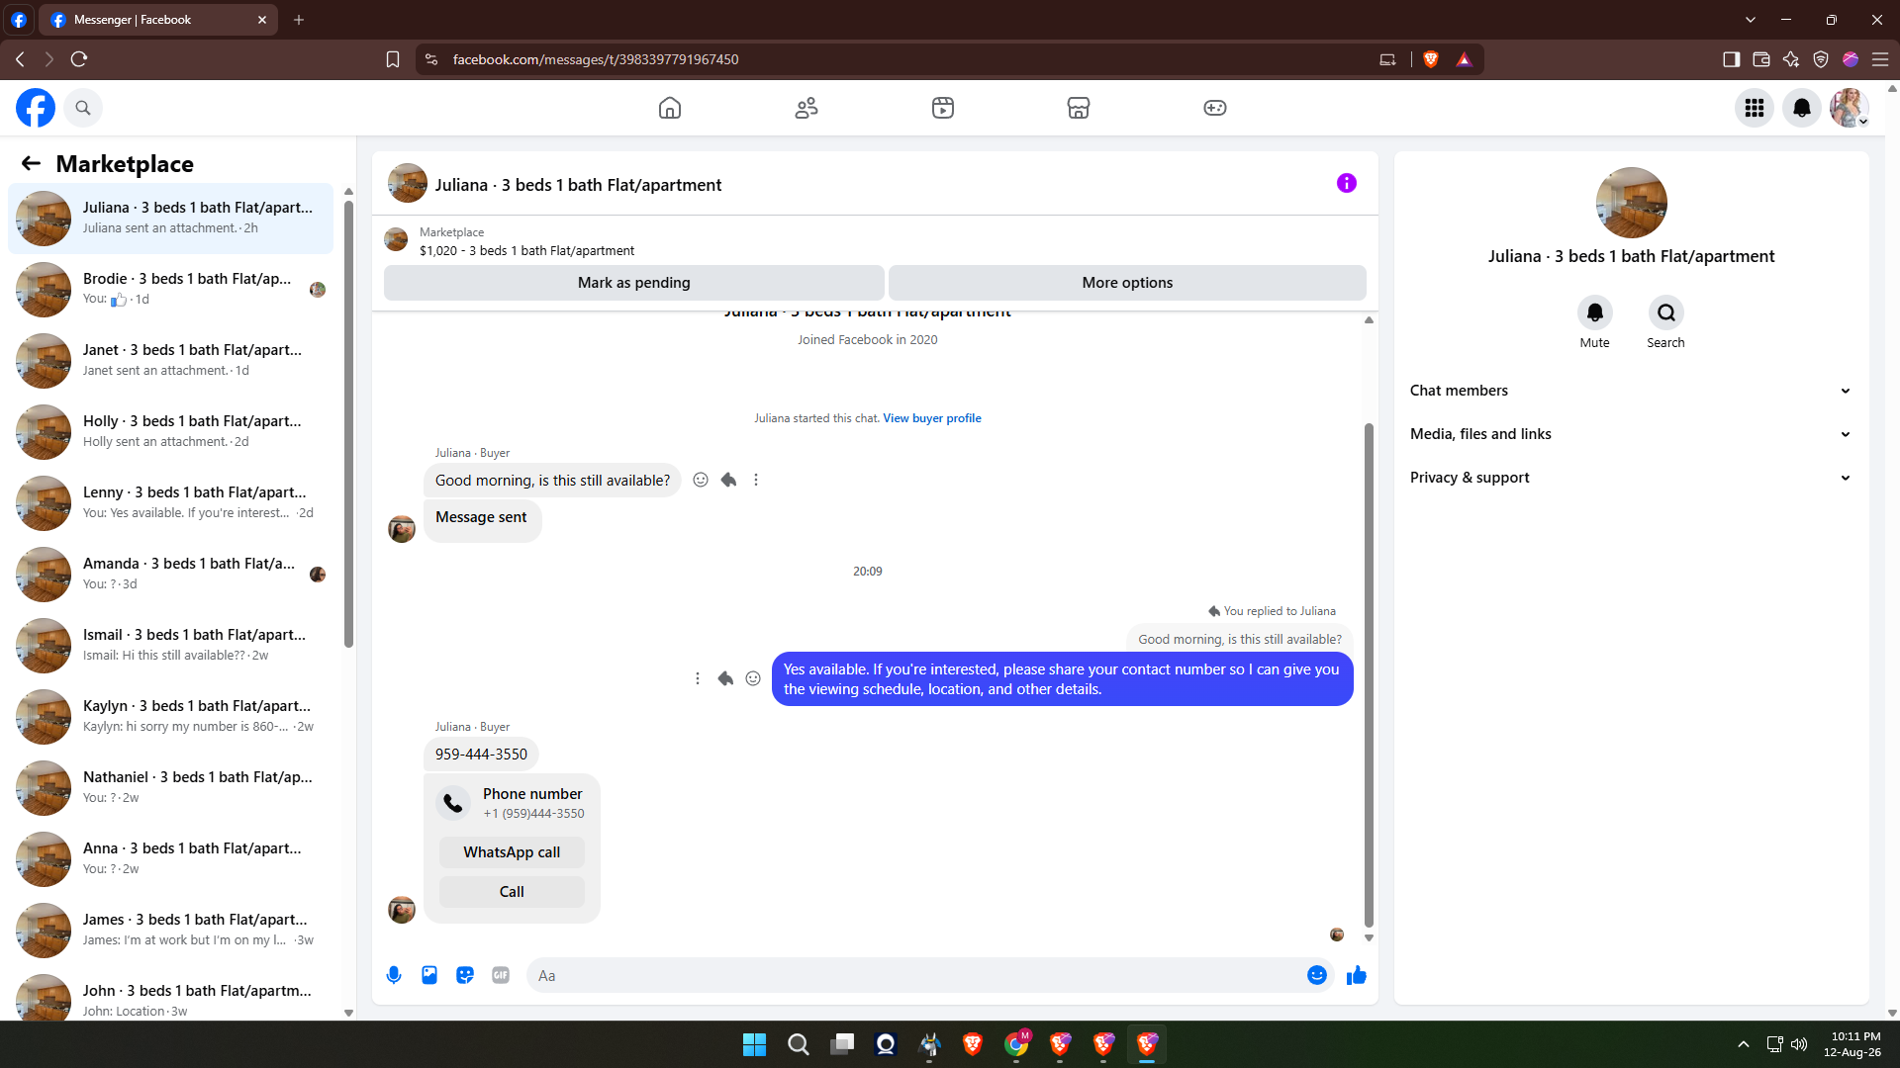Open the notifications bell in header
The height and width of the screenshot is (1068, 1900).
1802,108
